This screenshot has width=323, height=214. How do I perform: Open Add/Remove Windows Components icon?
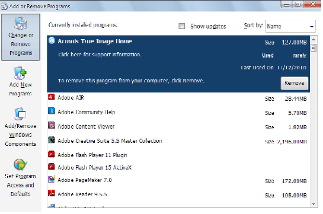point(20,113)
